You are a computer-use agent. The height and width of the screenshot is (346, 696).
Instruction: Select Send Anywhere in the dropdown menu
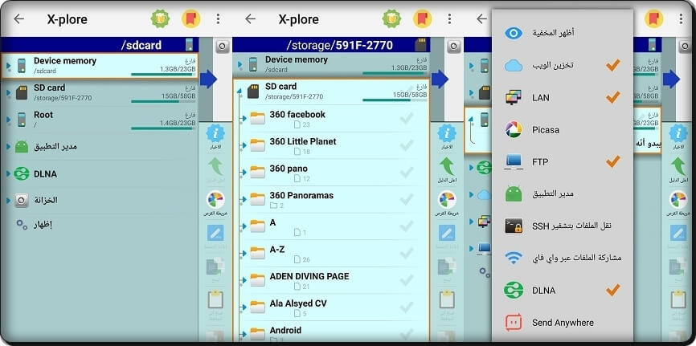(563, 323)
